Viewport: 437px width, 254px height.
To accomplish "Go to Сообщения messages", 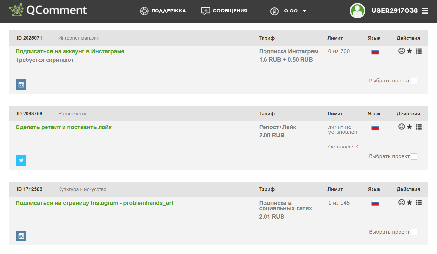I will click(224, 11).
